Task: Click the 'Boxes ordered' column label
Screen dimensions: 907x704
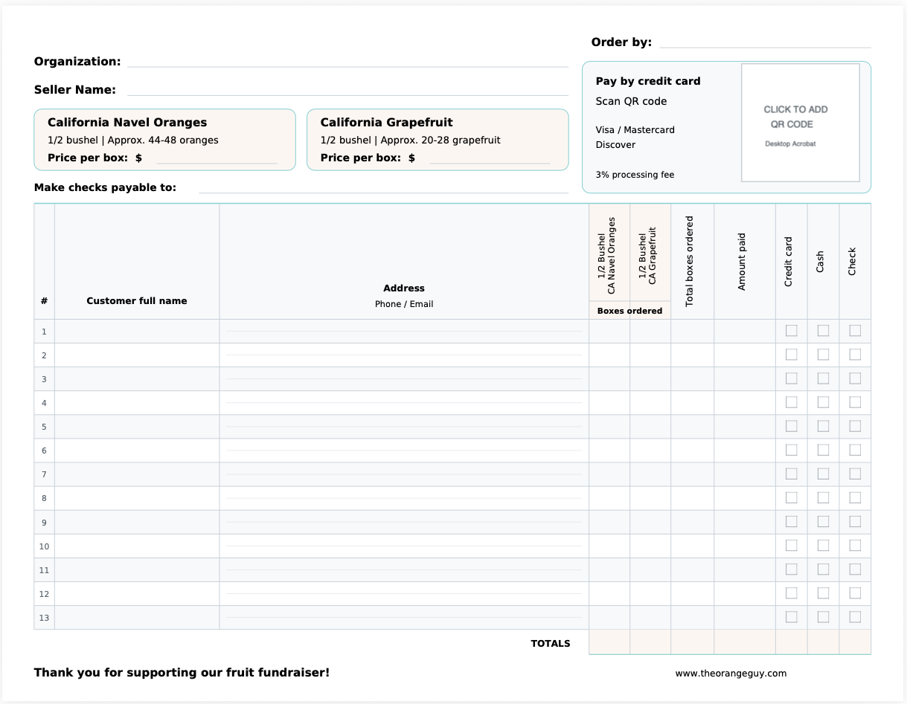Action: [629, 311]
